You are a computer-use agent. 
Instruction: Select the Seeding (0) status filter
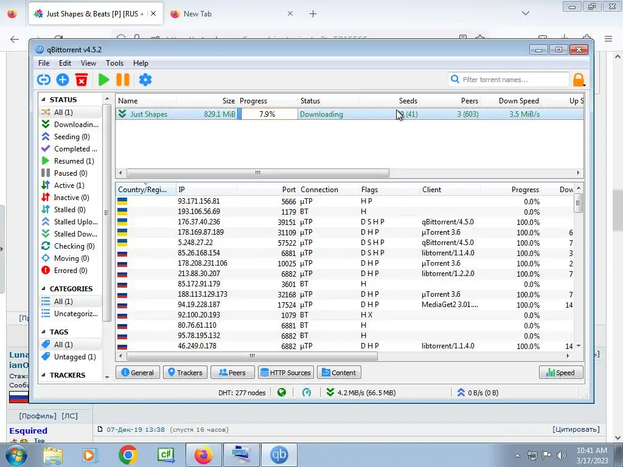[x=70, y=137]
